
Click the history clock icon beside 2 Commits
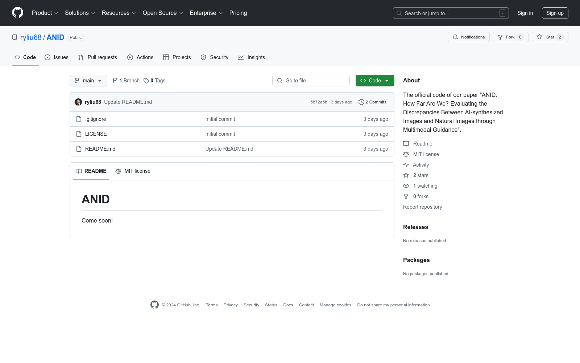pyautogui.click(x=361, y=102)
